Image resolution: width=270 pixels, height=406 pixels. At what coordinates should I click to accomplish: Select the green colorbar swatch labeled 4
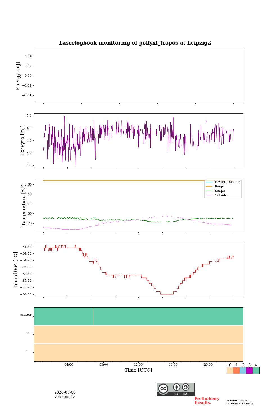256,370
